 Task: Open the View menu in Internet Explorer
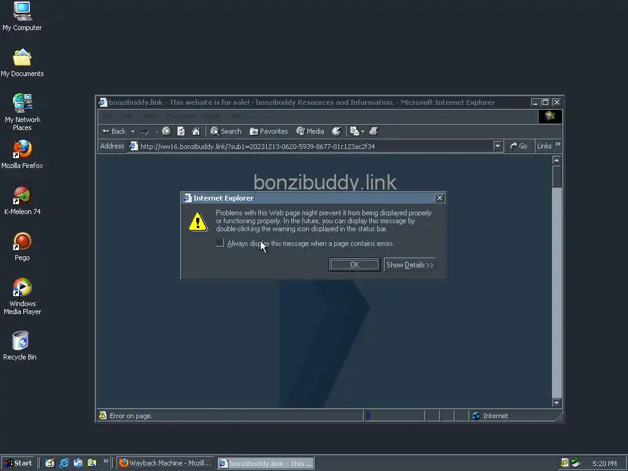(x=150, y=116)
